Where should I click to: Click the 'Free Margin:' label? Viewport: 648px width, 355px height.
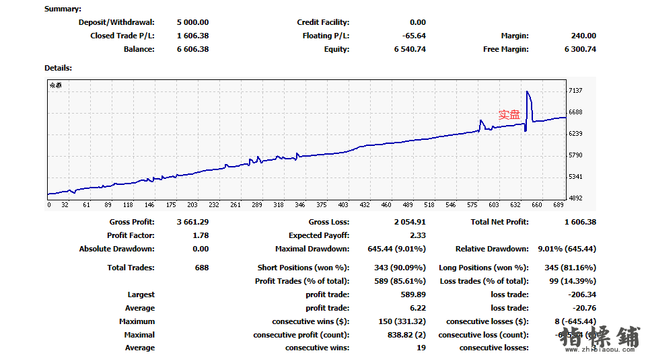click(506, 49)
